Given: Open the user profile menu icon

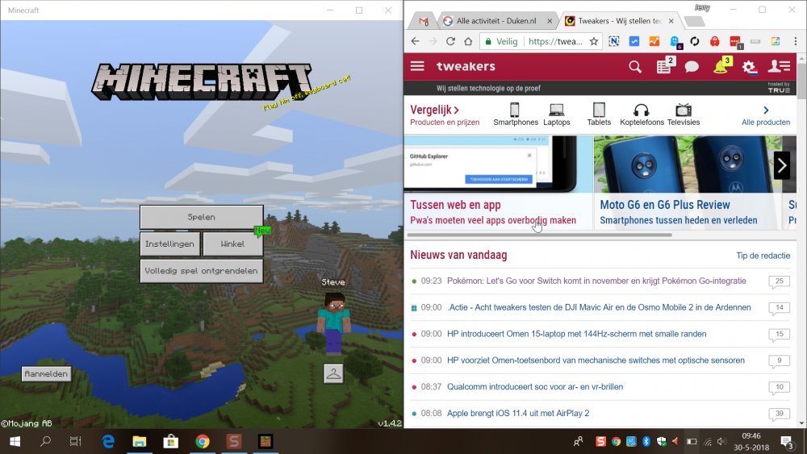Looking at the screenshot, I should (780, 66).
